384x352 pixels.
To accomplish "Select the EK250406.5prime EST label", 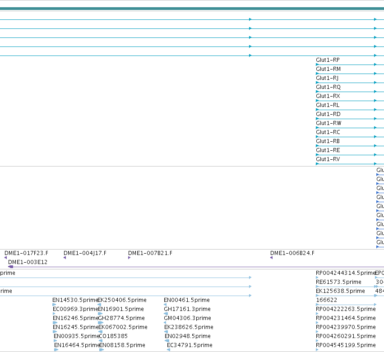I will click(122, 300).
